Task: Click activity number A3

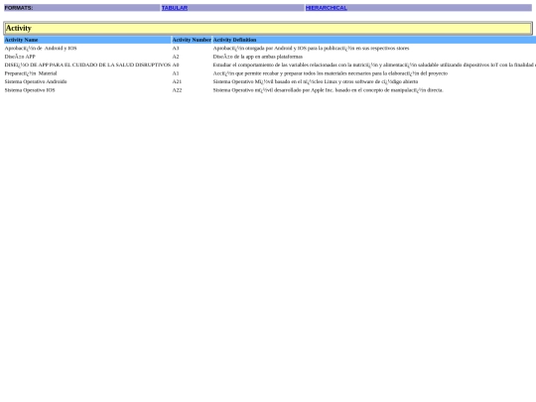Action: 176,49
